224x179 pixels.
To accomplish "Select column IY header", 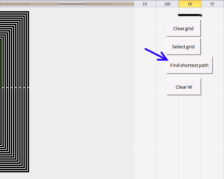I will [212, 4].
